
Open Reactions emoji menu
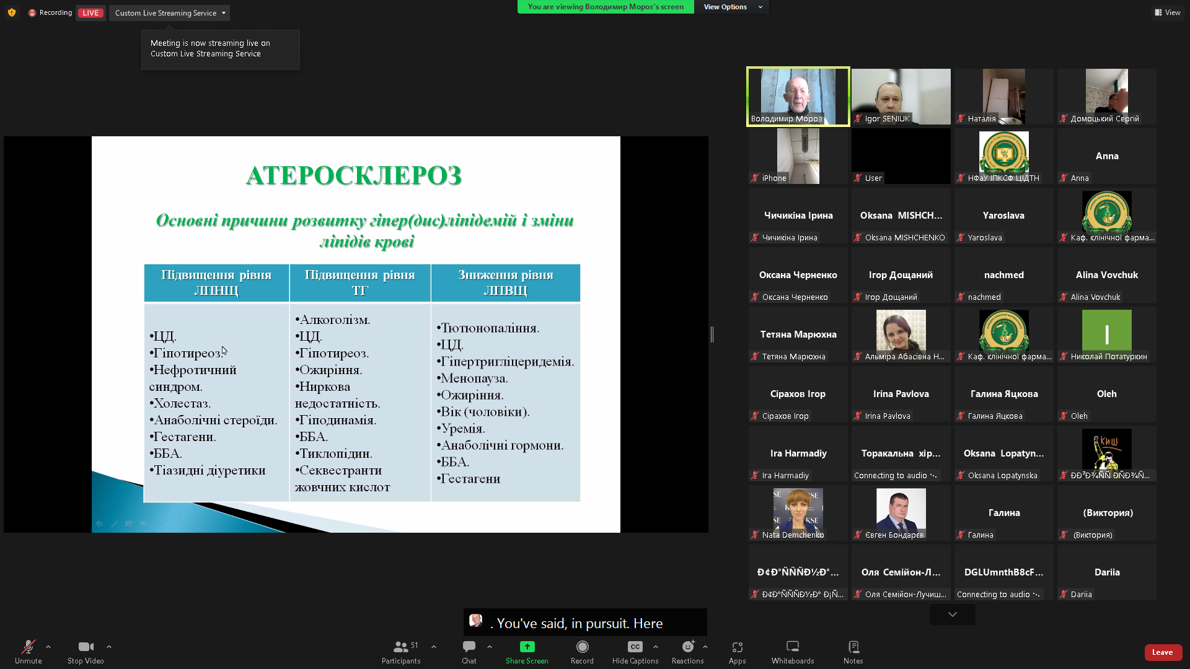[x=687, y=652]
